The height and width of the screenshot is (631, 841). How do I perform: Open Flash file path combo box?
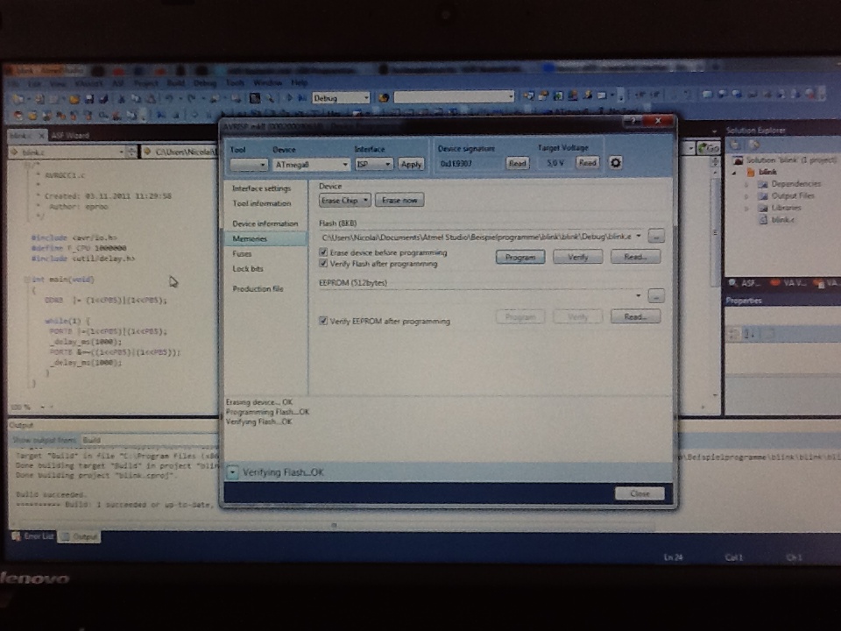(481, 236)
